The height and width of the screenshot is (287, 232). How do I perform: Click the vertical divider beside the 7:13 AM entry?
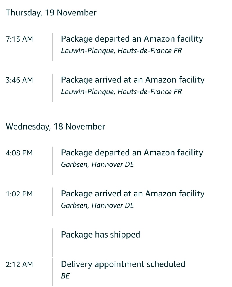click(53, 47)
